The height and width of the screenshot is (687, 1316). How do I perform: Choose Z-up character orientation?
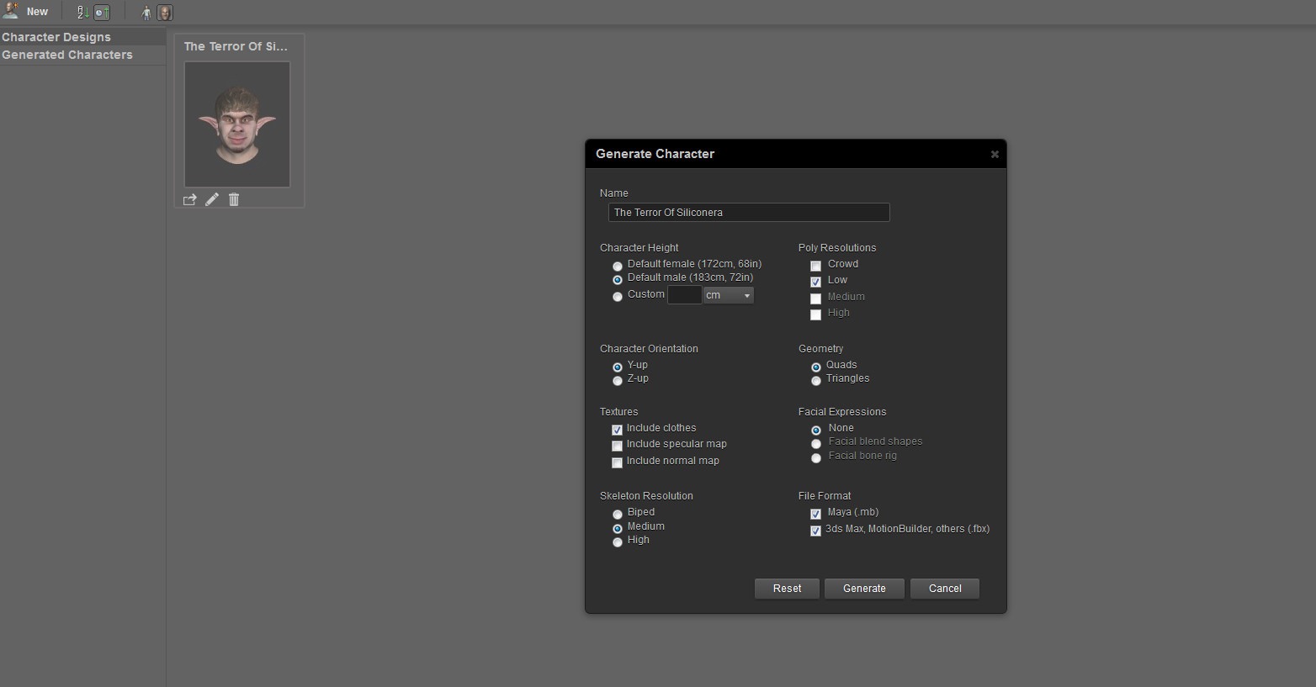[x=617, y=381]
